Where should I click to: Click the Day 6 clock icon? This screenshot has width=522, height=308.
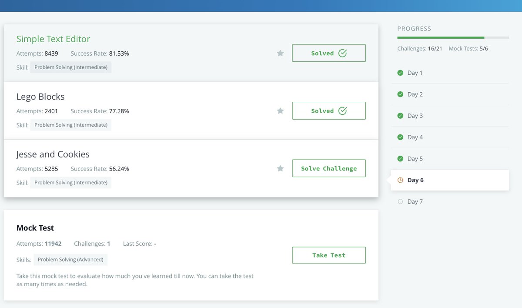point(400,180)
